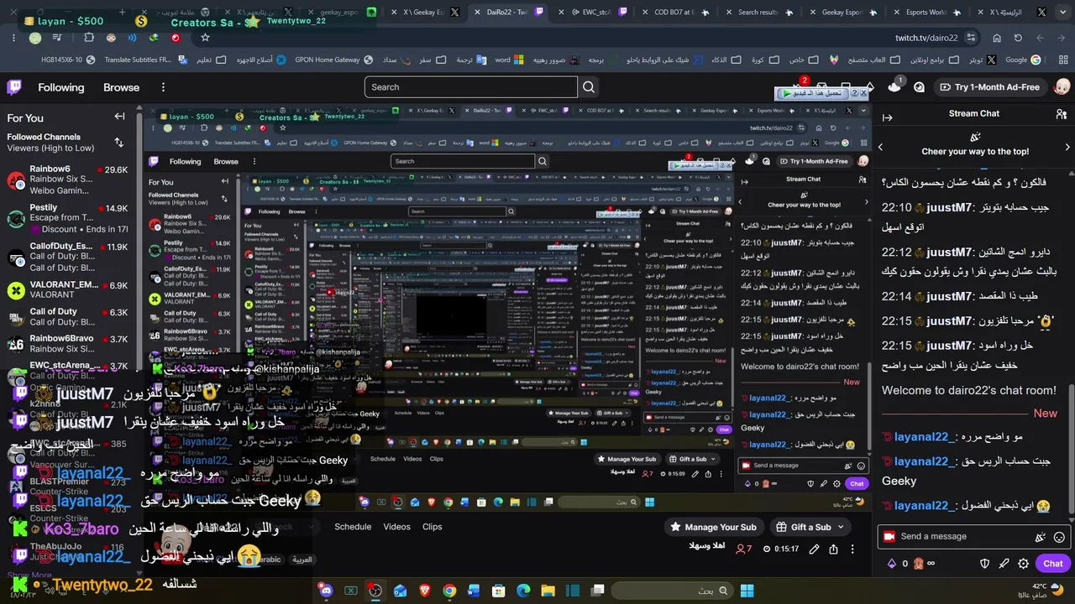Open the Schedule tab under the stream
The width and height of the screenshot is (1075, 604).
[x=353, y=527]
